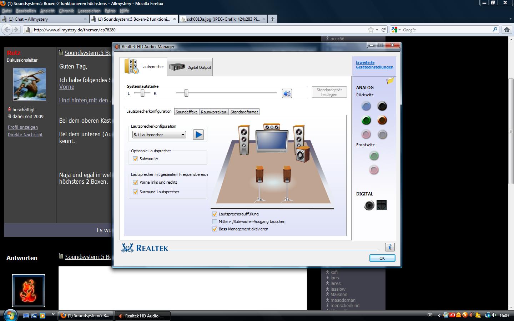Follow the Vorne link in the post
Image resolution: width=514 pixels, height=321 pixels.
[67, 87]
